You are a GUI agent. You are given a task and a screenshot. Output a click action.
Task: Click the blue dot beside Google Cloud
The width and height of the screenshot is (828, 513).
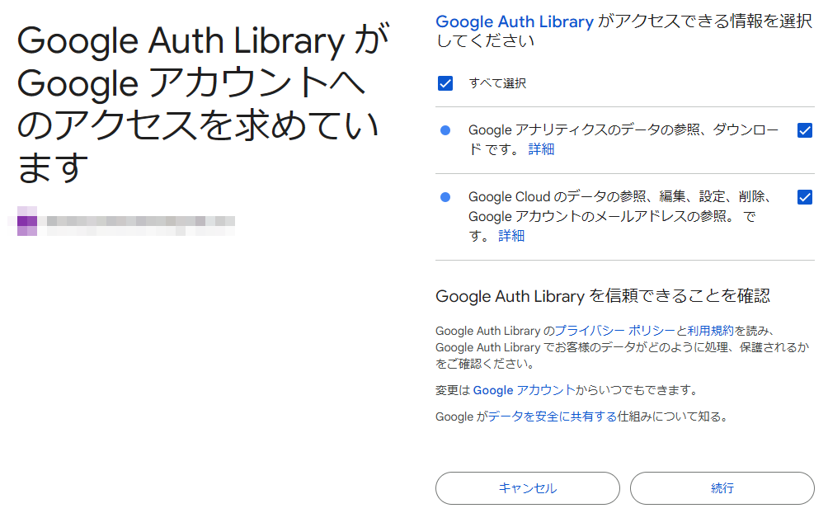point(445,197)
